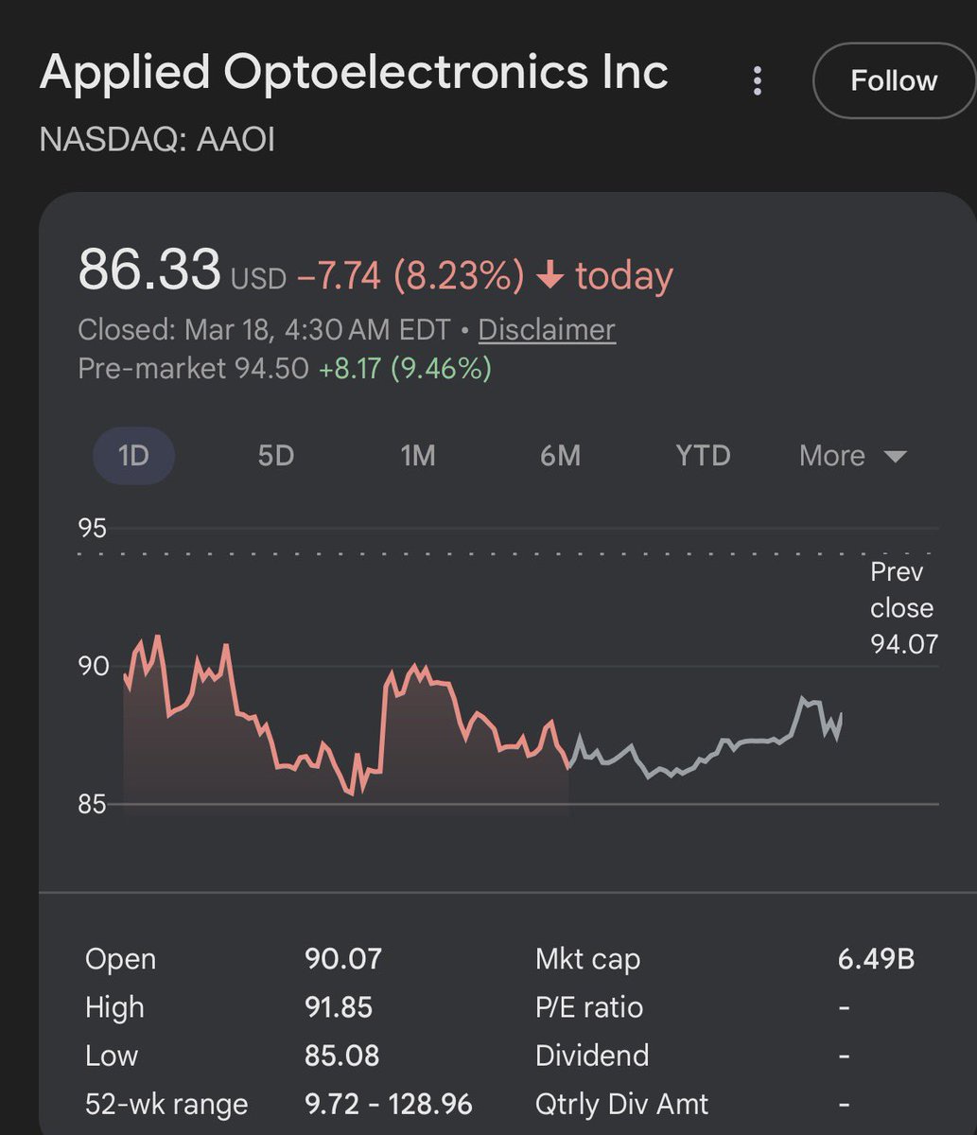Click the 52-wk range value
The image size is (977, 1135).
tap(388, 1104)
